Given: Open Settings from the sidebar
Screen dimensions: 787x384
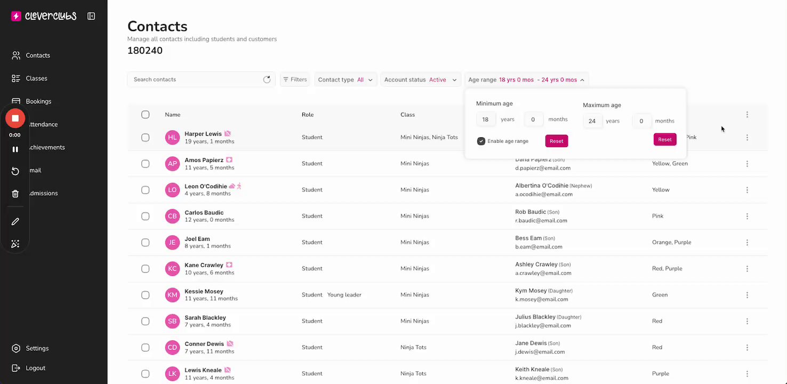Looking at the screenshot, I should pyautogui.click(x=37, y=348).
